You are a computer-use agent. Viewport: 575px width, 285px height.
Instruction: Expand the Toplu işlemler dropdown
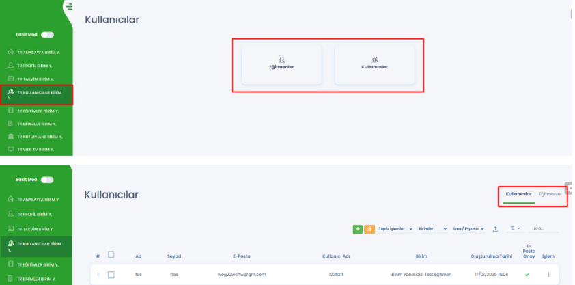[x=396, y=228]
